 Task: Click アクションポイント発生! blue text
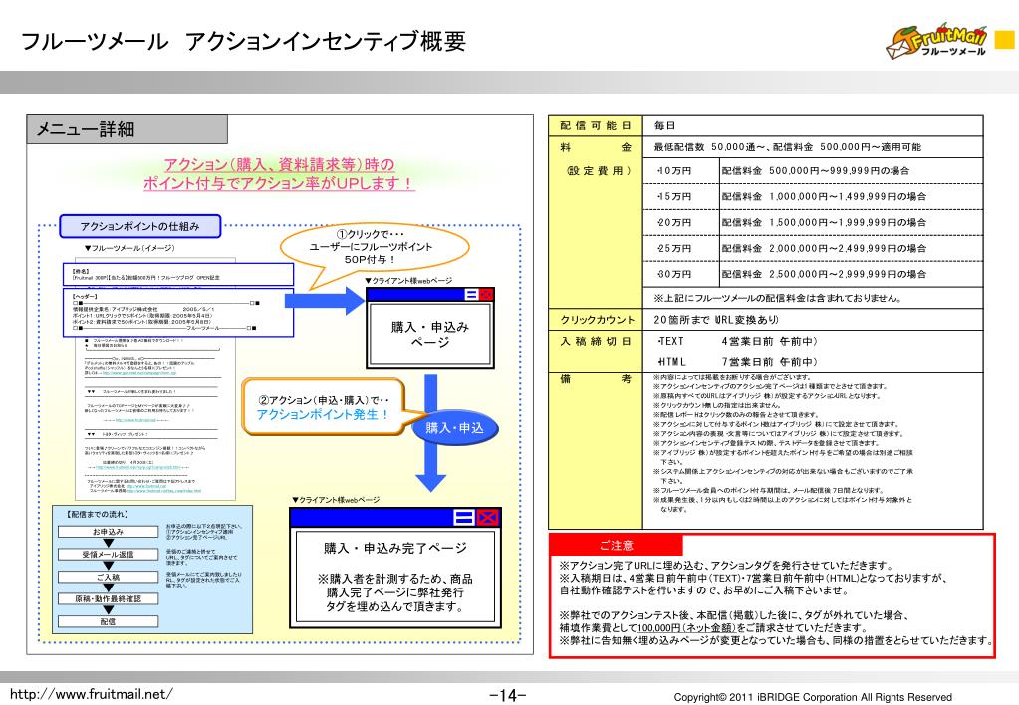(323, 414)
